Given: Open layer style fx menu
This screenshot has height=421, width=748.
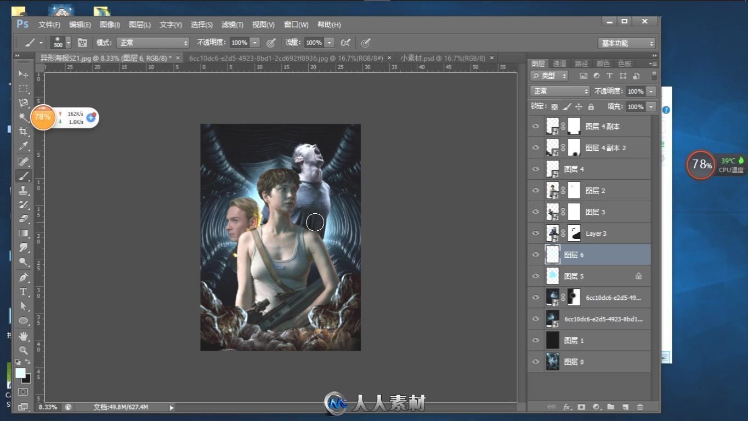Looking at the screenshot, I should [x=567, y=407].
